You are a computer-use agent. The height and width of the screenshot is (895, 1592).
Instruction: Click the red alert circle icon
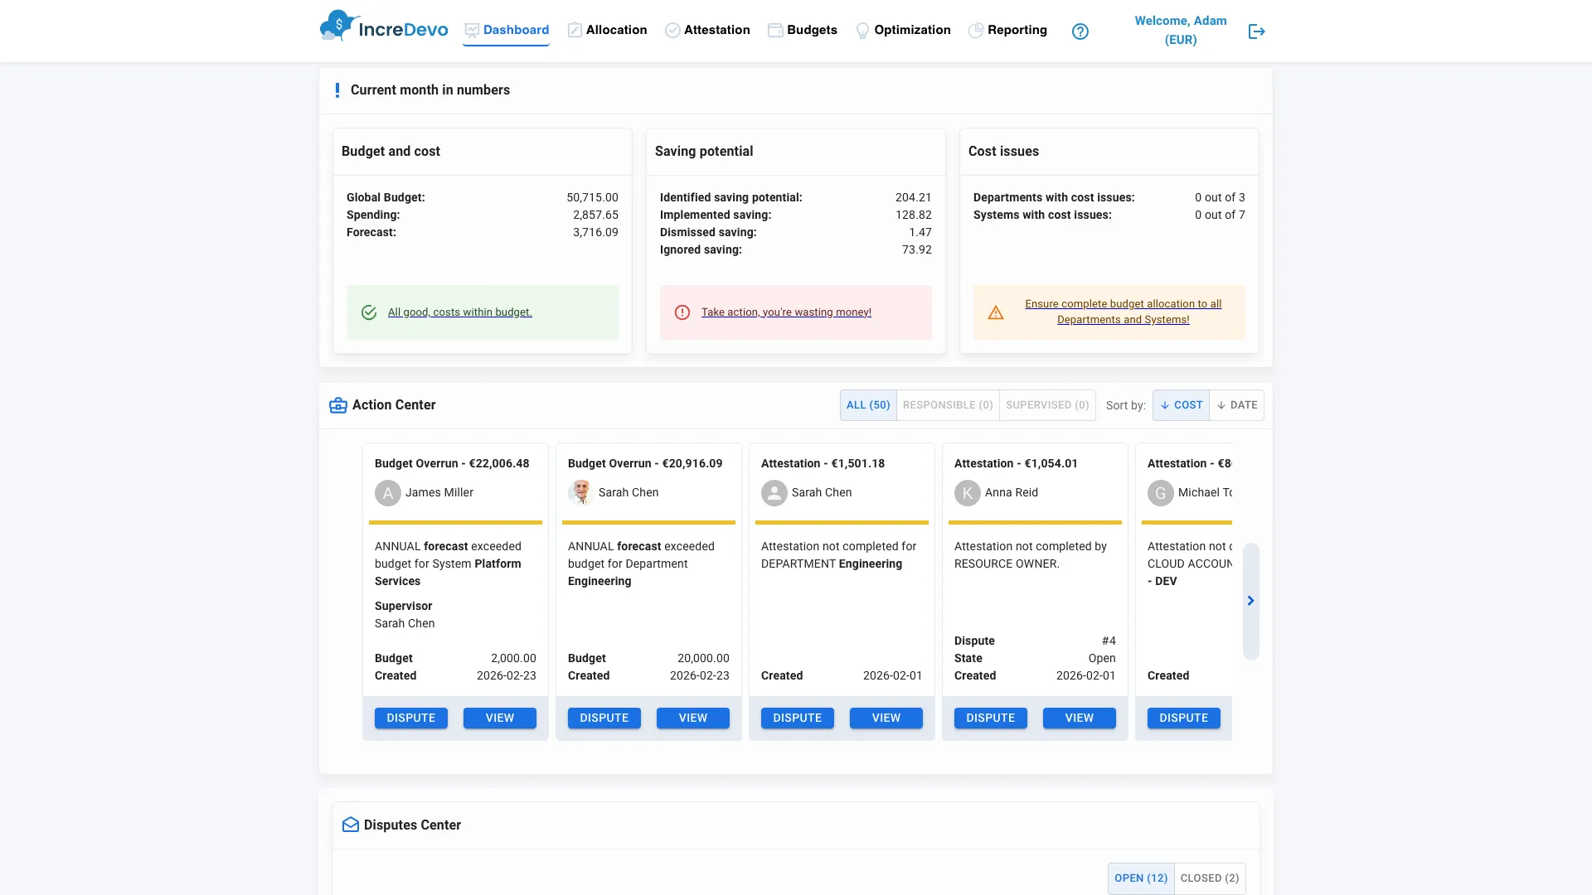(x=682, y=312)
